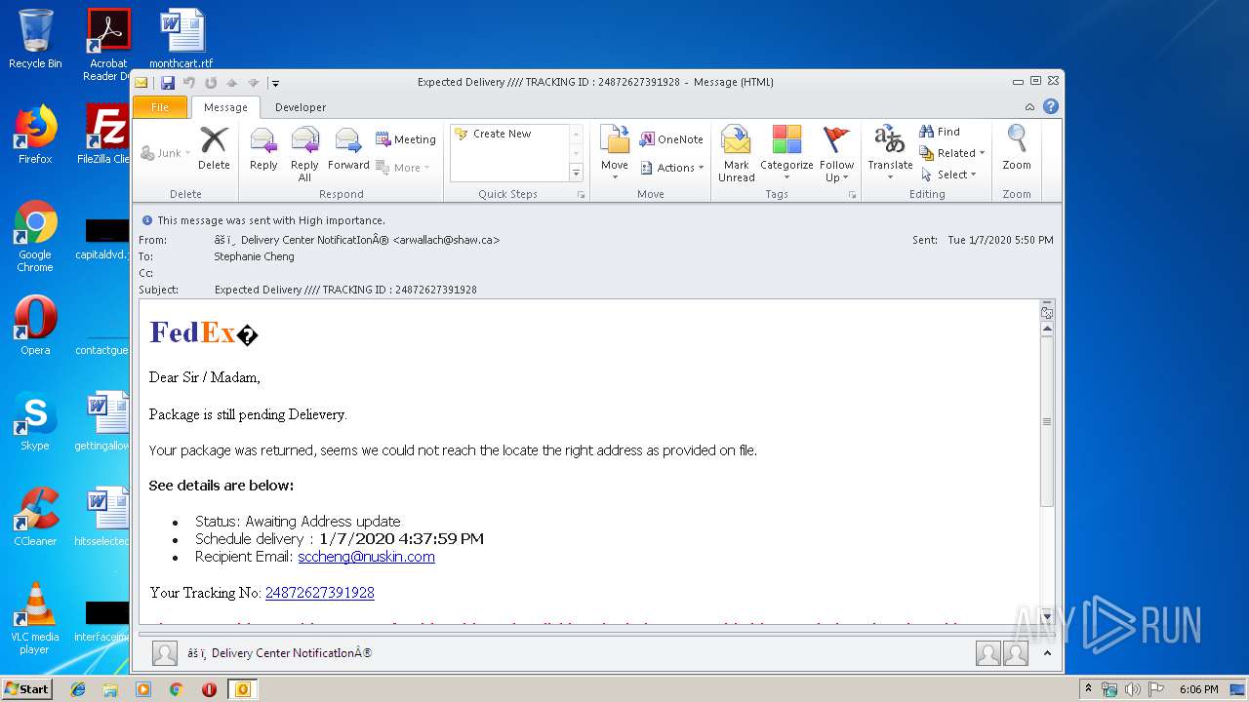Screen dimensions: 1249x702
Task: Click the Meeting reply button
Action: 406,139
